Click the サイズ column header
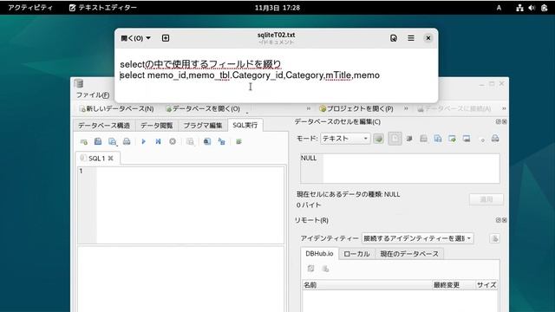 [486, 285]
